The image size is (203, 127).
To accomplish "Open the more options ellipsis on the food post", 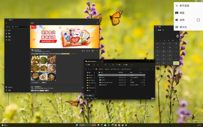I will coord(97,50).
